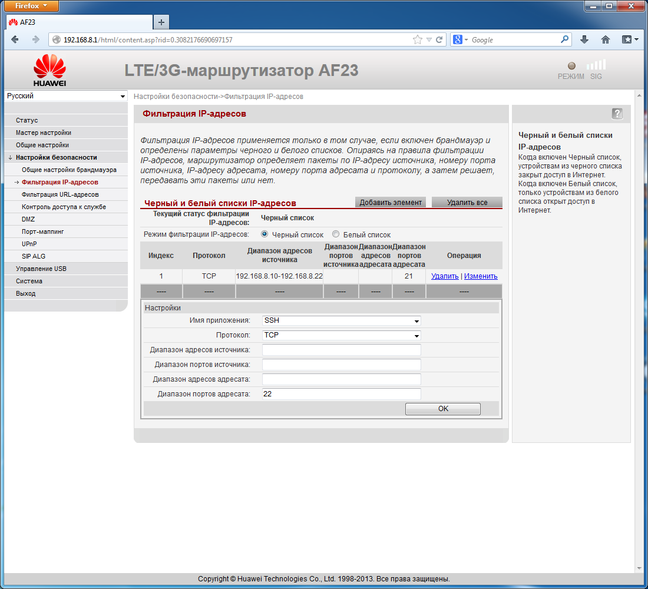Image resolution: width=648 pixels, height=589 pixels.
Task: Click the Диапазон адресов источника column header
Action: click(279, 256)
